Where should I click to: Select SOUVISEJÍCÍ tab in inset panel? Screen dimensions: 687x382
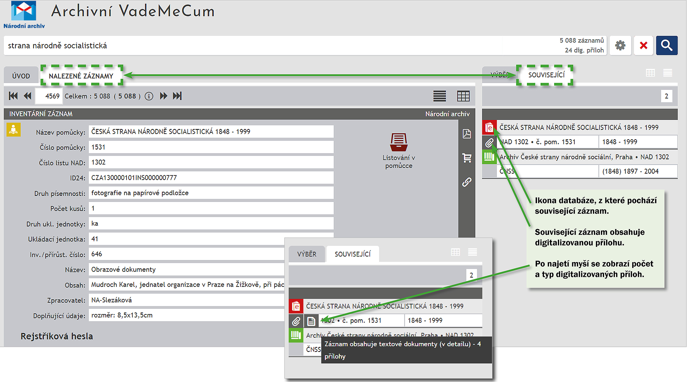[x=353, y=254]
